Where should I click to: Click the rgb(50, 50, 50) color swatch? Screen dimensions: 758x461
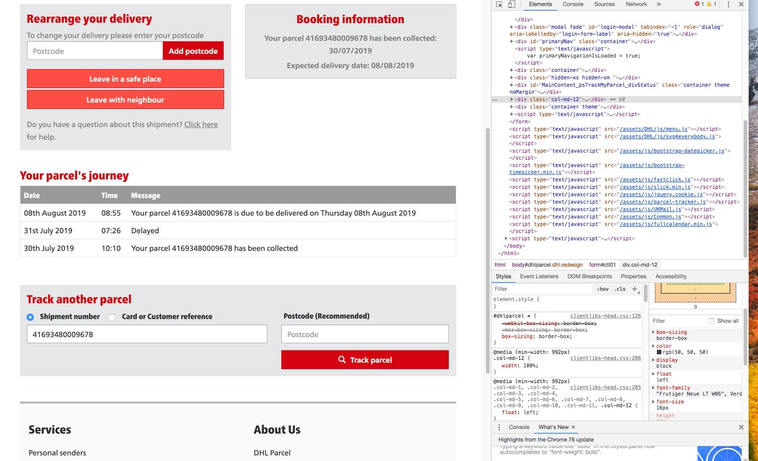point(659,352)
